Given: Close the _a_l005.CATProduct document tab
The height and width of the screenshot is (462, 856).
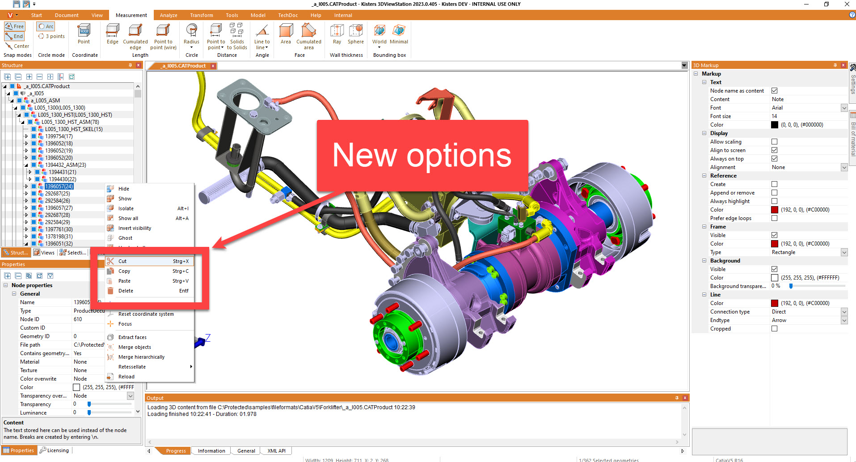Looking at the screenshot, I should tap(213, 66).
